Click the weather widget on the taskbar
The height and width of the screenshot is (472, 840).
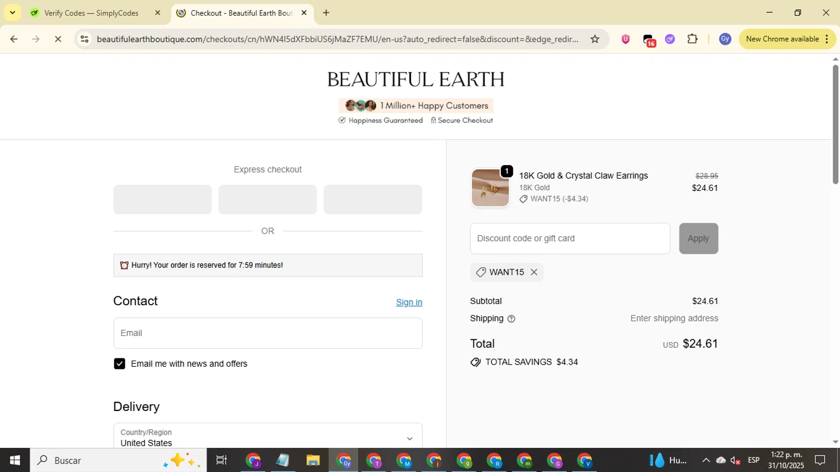(668, 460)
